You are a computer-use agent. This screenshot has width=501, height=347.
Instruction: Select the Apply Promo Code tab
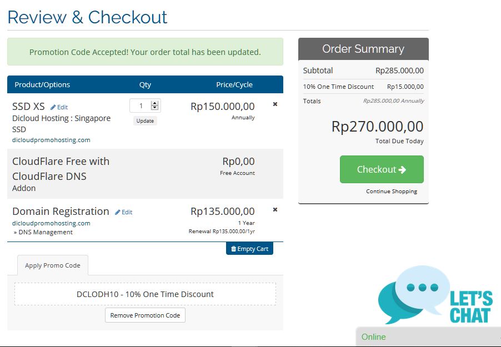tap(53, 265)
